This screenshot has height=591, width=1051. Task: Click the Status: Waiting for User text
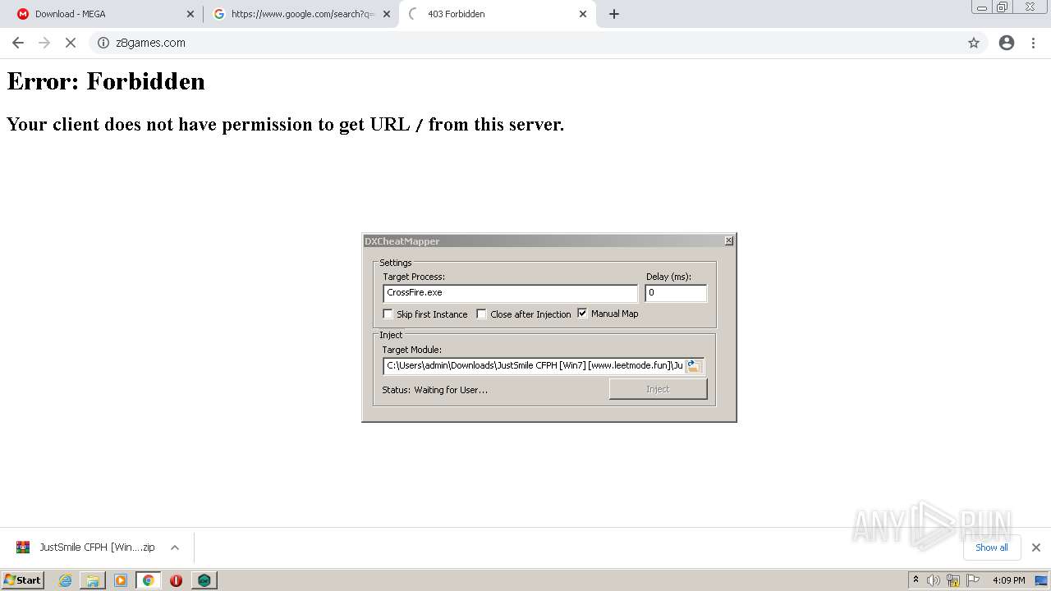434,390
